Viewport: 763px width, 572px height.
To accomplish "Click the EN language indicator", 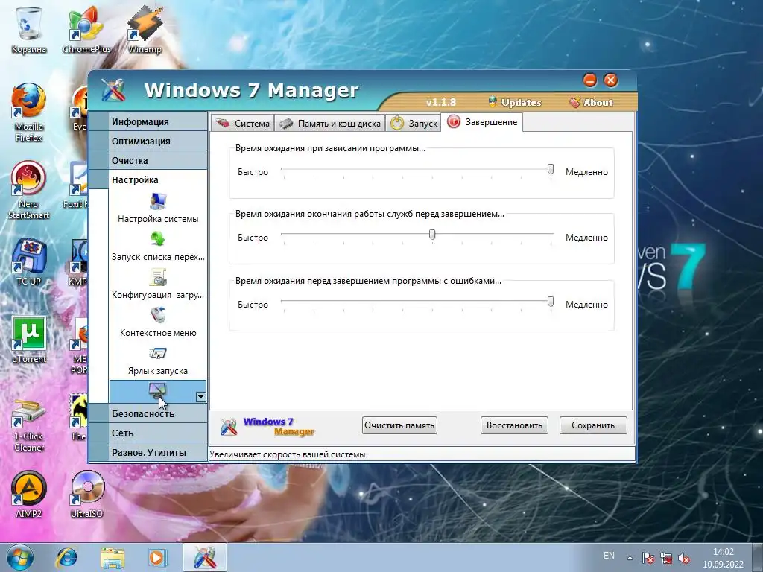I will pyautogui.click(x=609, y=556).
